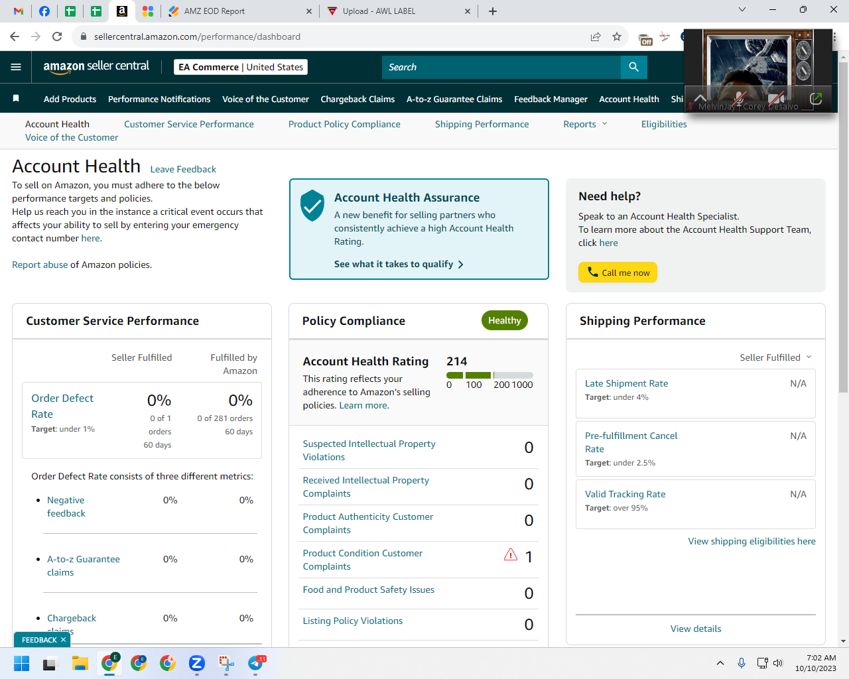Open the Late Shipment Rate metric
Viewport: 849px width, 679px height.
pyautogui.click(x=626, y=383)
